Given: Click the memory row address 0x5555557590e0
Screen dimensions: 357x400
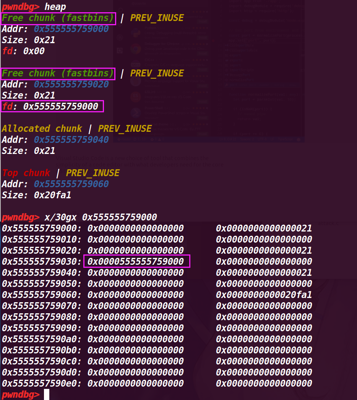Looking at the screenshot, I should 42,383.
